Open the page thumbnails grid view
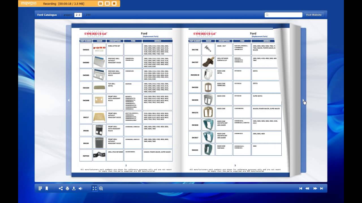This screenshot has height=203, width=362. [x=40, y=188]
